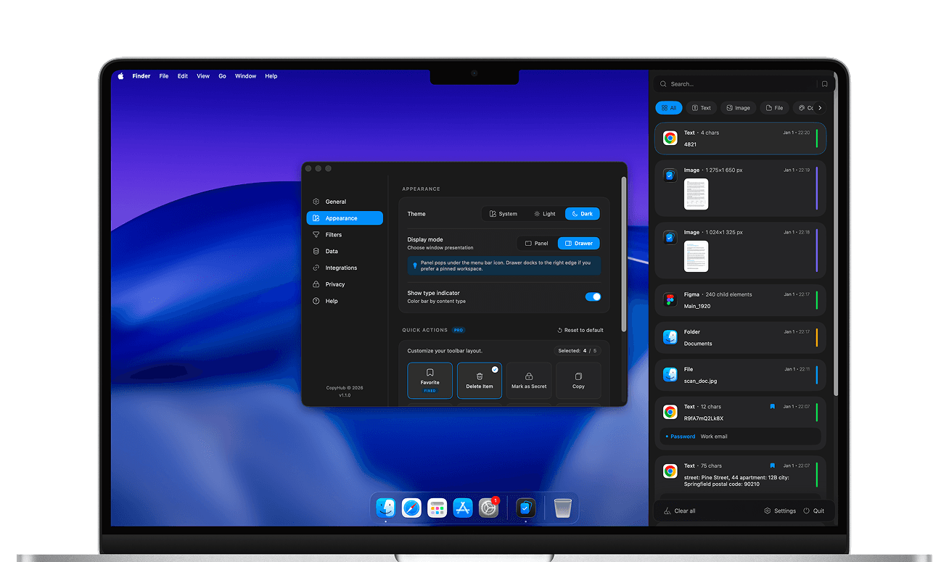The height and width of the screenshot is (562, 949).
Task: Set theme to Light
Action: (x=545, y=214)
